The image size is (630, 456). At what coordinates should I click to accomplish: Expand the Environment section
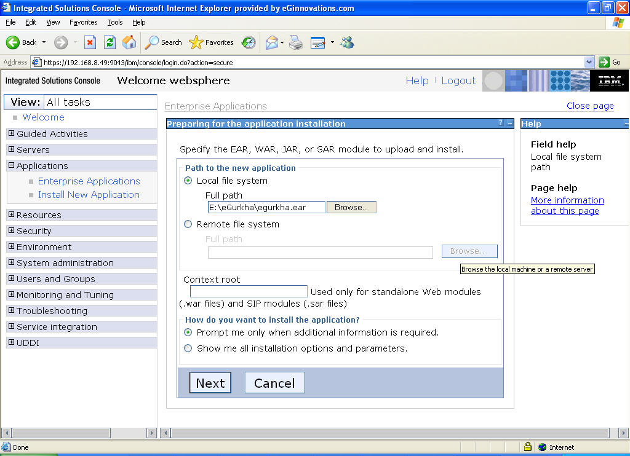tap(11, 246)
